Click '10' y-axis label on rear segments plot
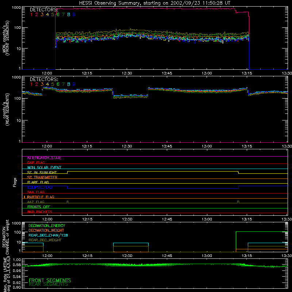 [x=19, y=120]
